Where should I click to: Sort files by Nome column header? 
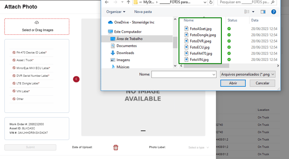pos(189,20)
